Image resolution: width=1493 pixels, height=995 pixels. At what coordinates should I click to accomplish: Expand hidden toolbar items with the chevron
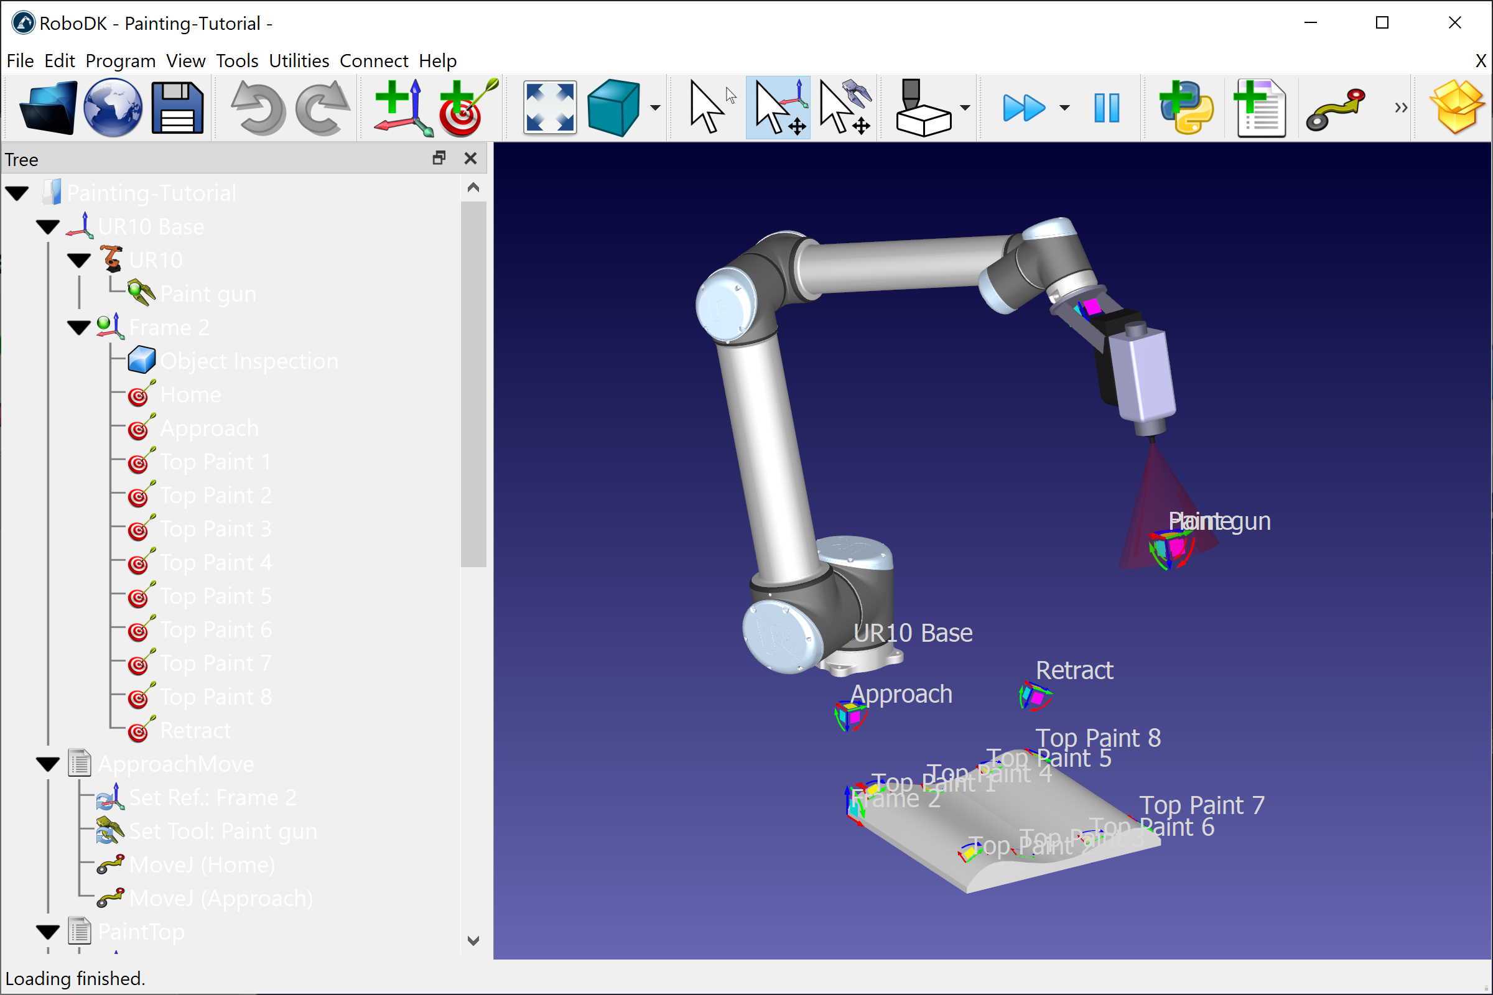click(1401, 108)
